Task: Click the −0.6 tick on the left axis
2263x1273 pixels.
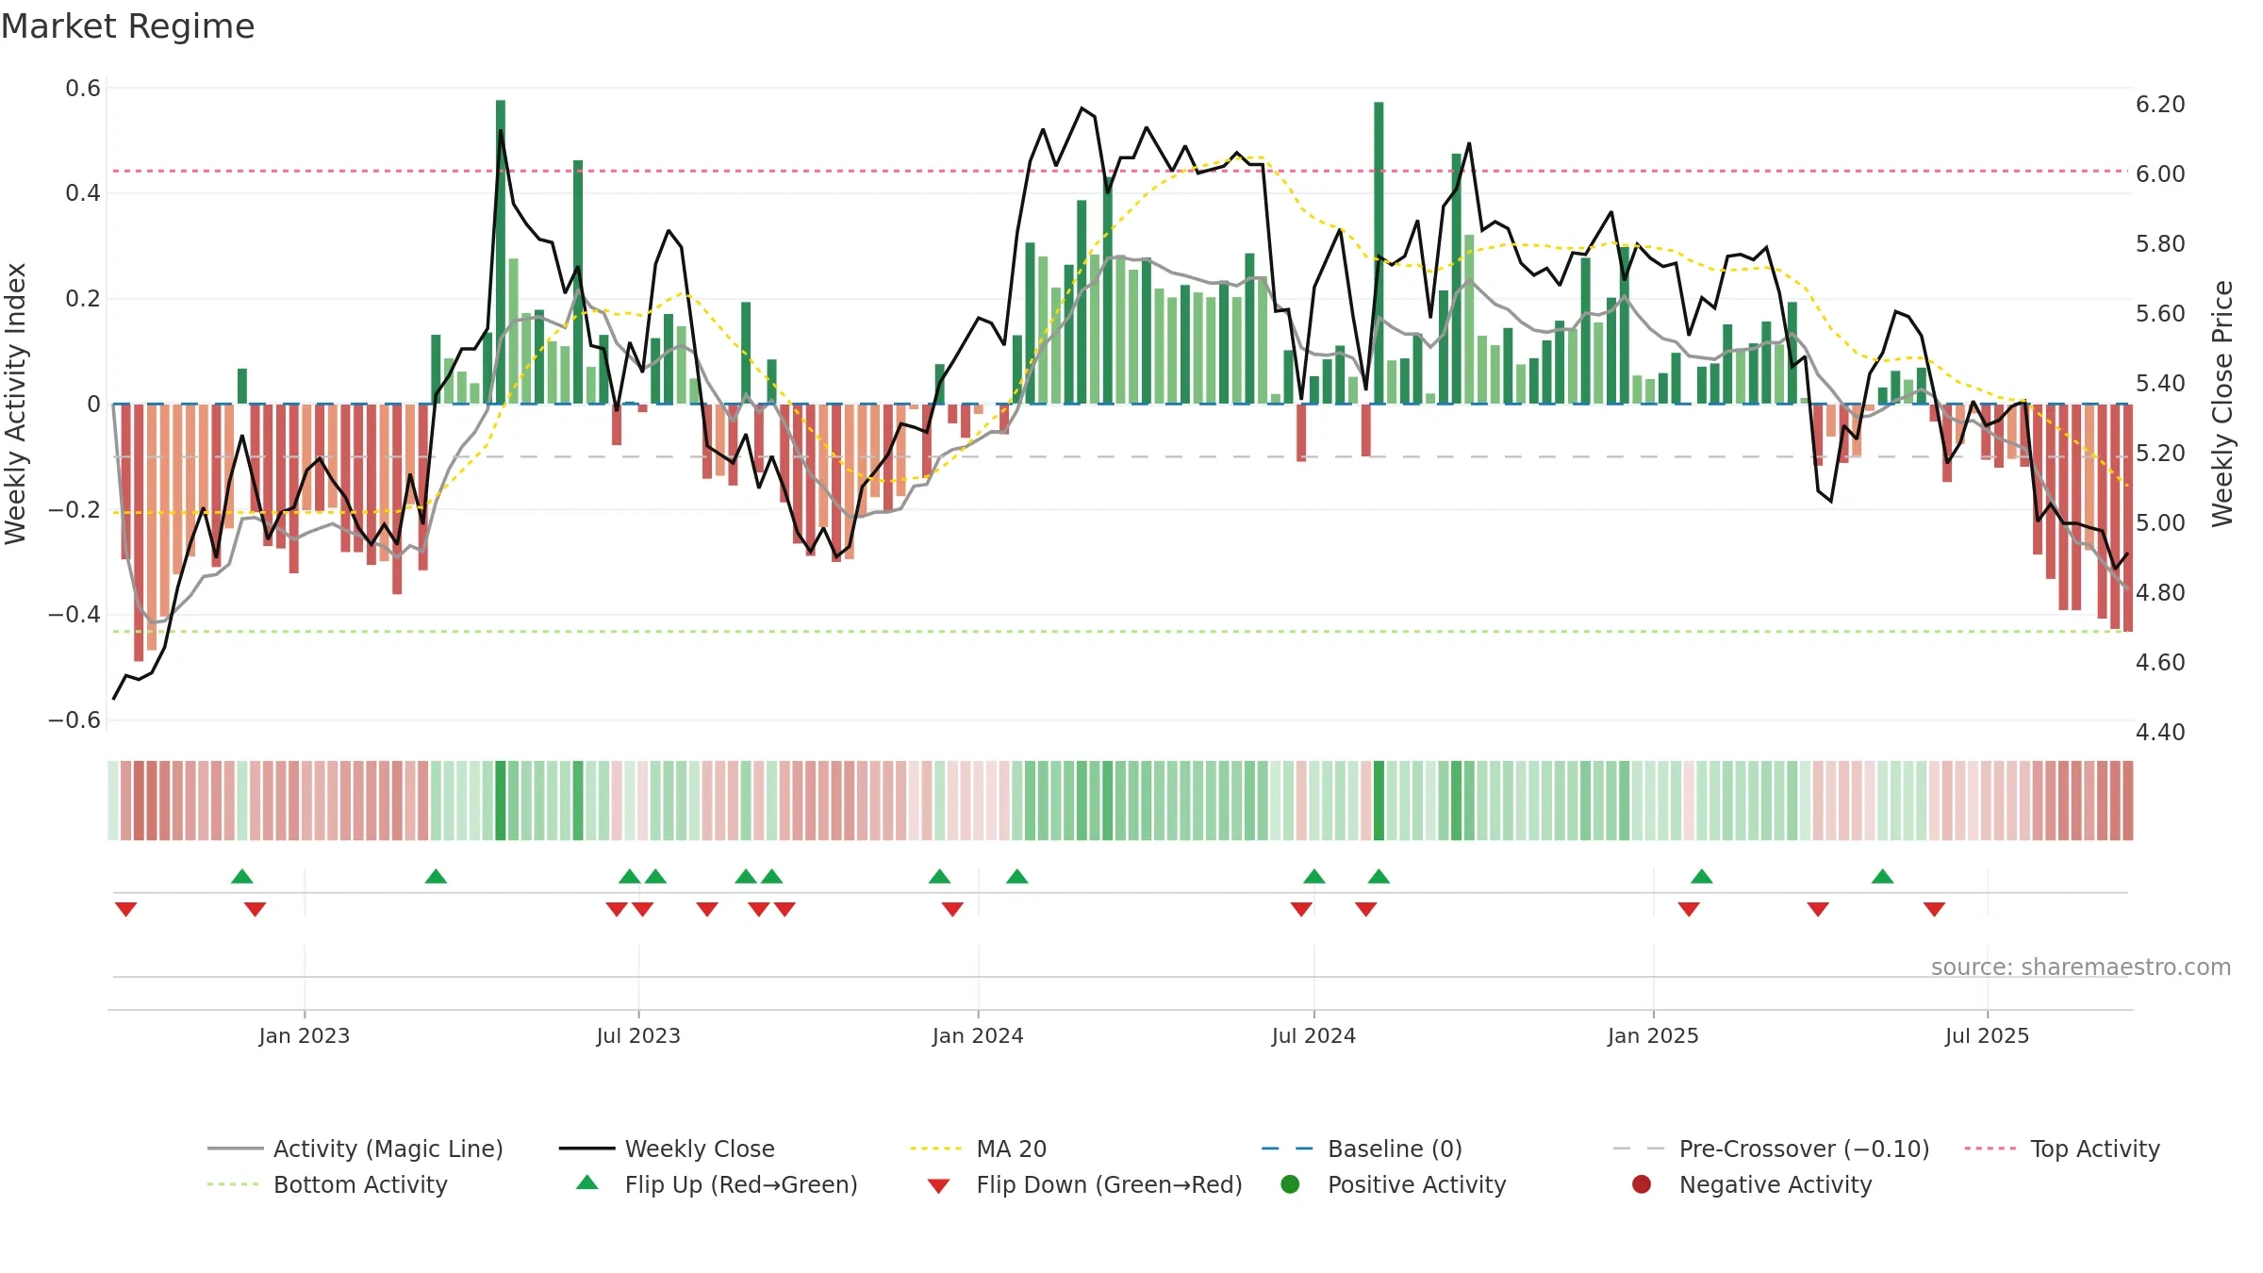Action: coord(74,720)
